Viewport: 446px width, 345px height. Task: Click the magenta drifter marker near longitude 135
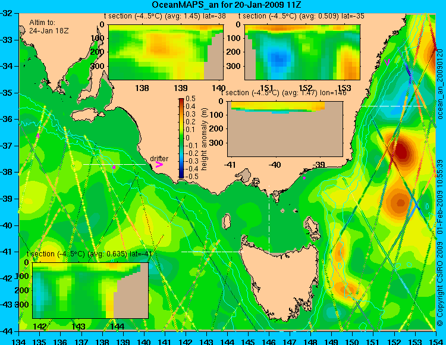click(38, 136)
